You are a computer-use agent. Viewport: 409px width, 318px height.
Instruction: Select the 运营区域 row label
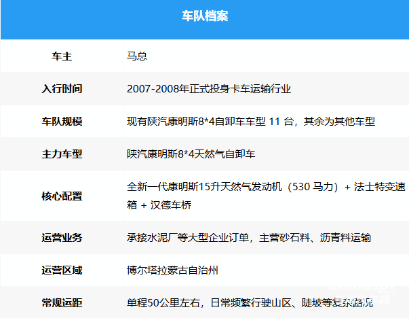point(62,270)
